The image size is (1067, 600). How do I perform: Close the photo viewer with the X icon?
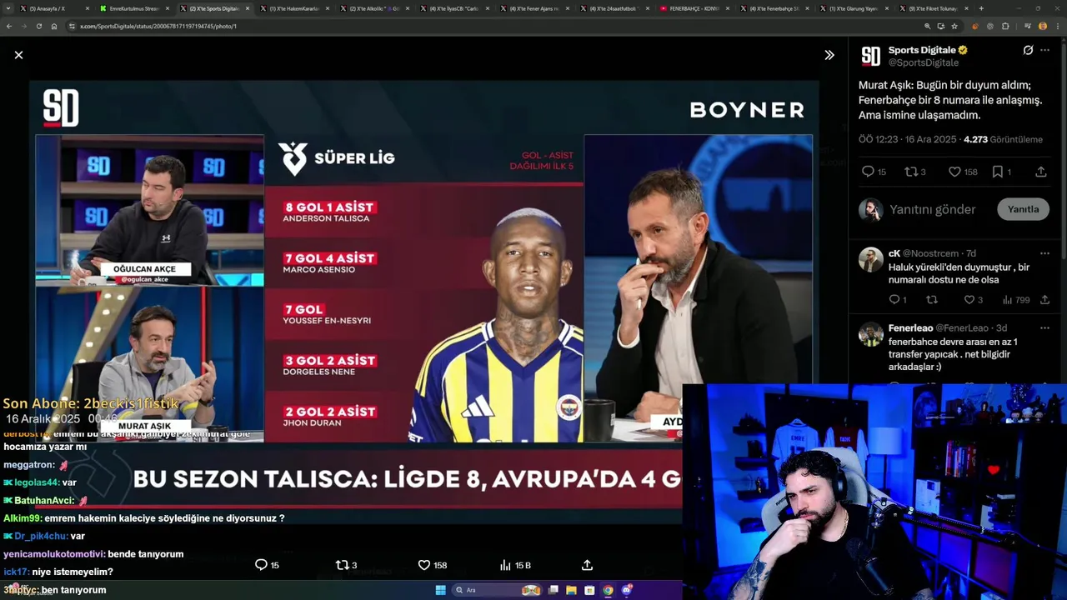pyautogui.click(x=18, y=55)
